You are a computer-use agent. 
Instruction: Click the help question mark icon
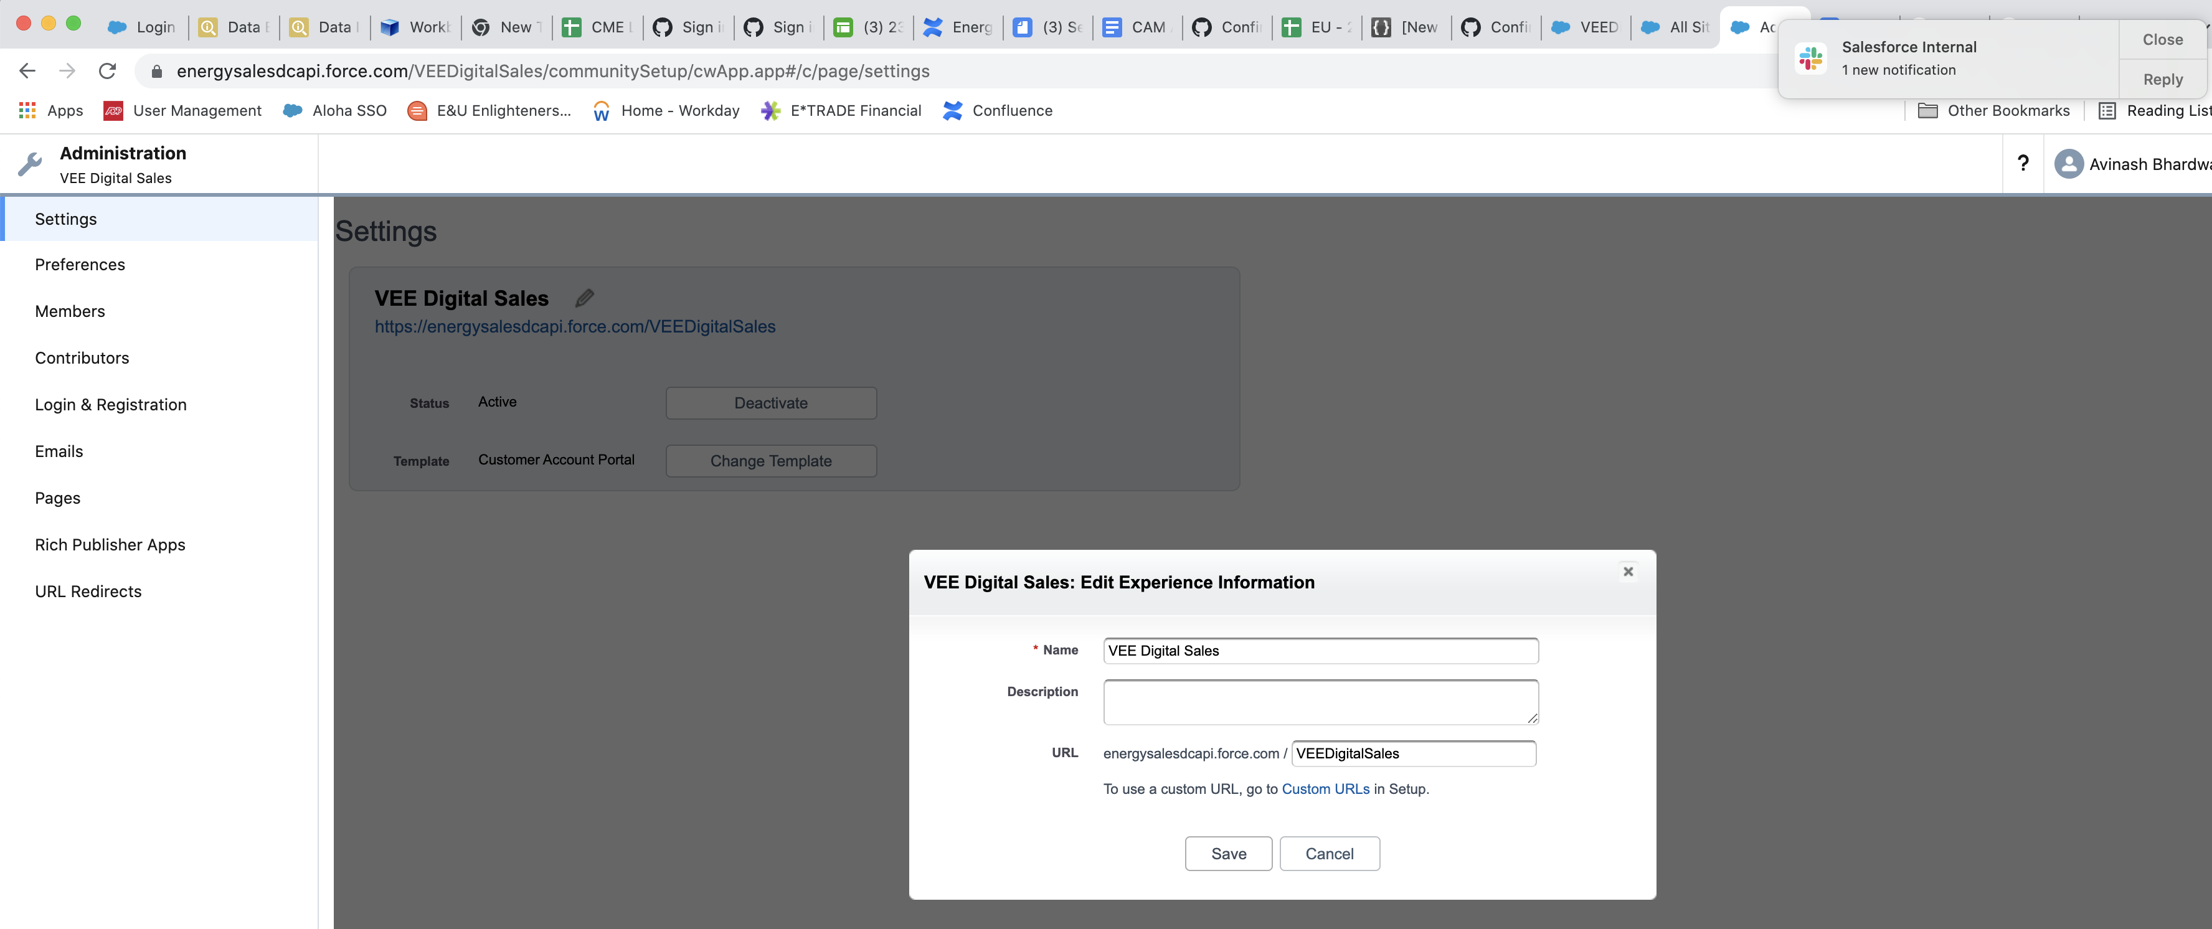[2022, 163]
